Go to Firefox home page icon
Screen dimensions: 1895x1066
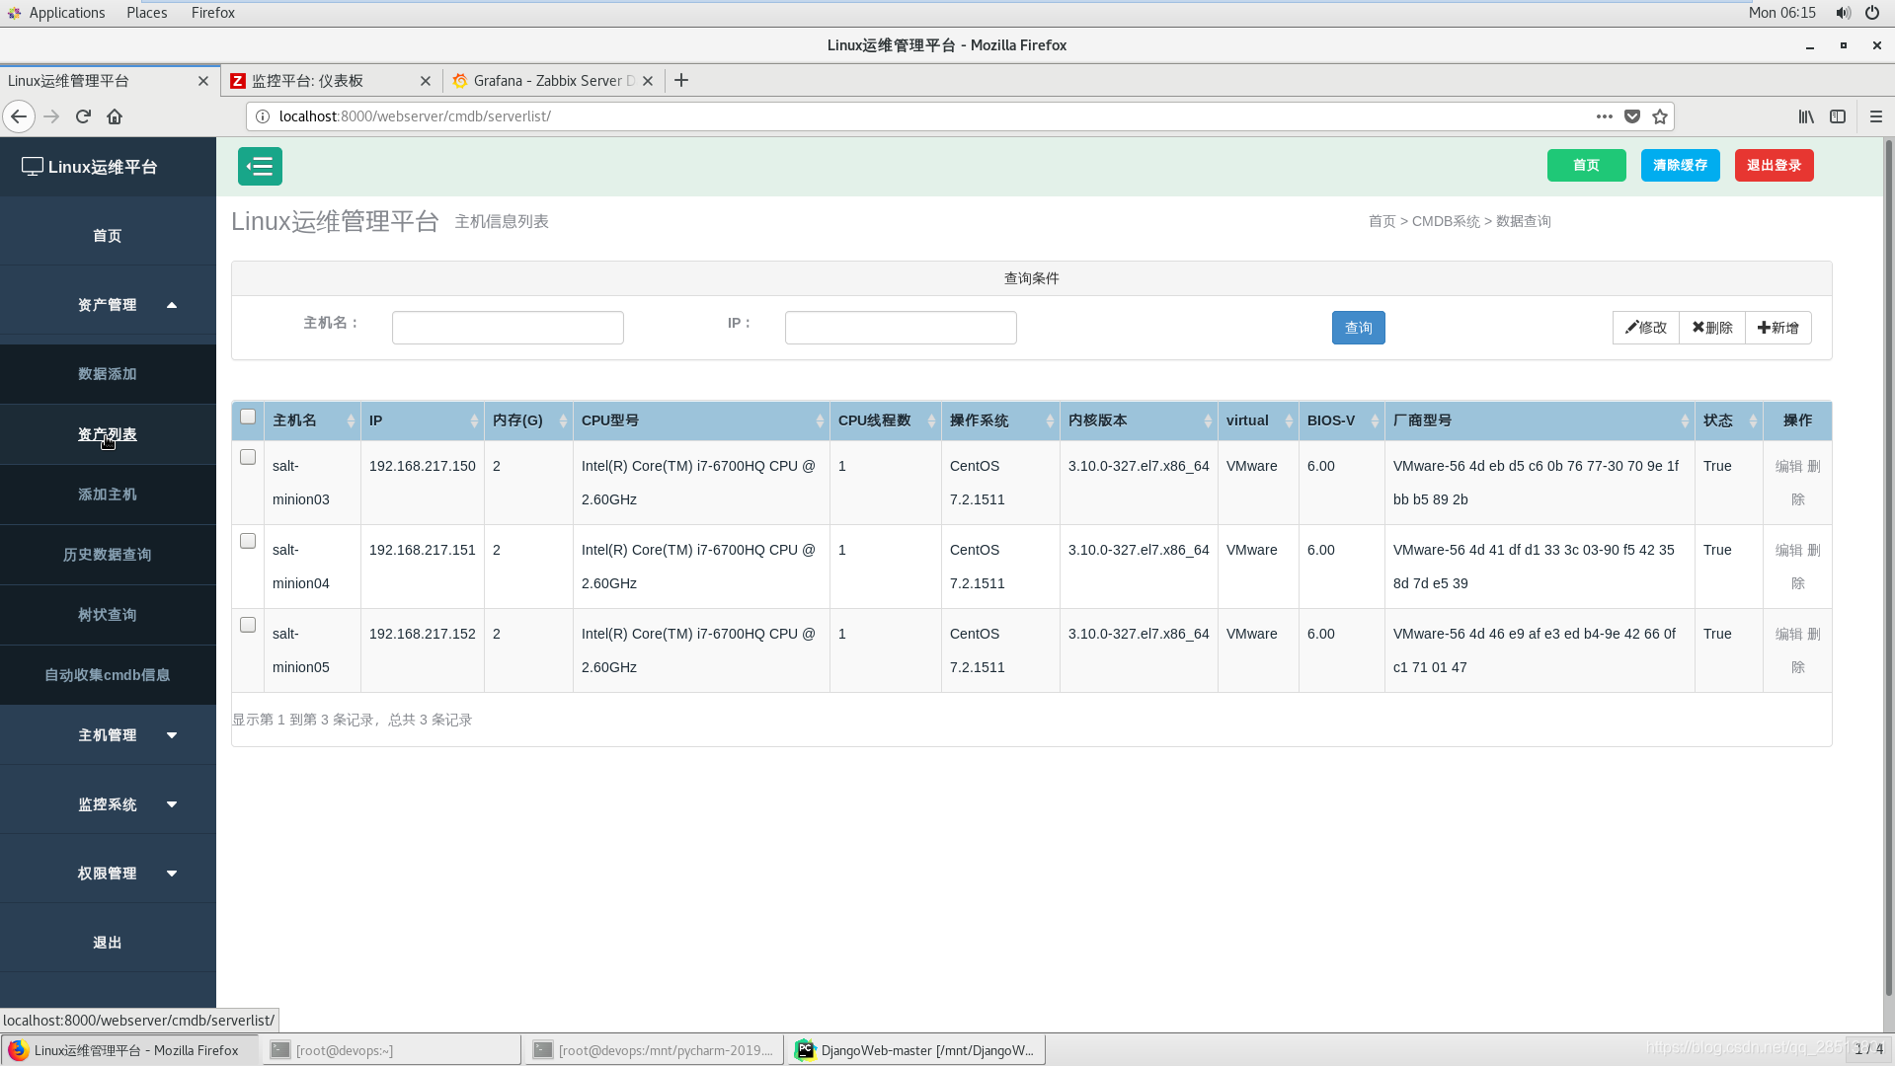tap(115, 116)
